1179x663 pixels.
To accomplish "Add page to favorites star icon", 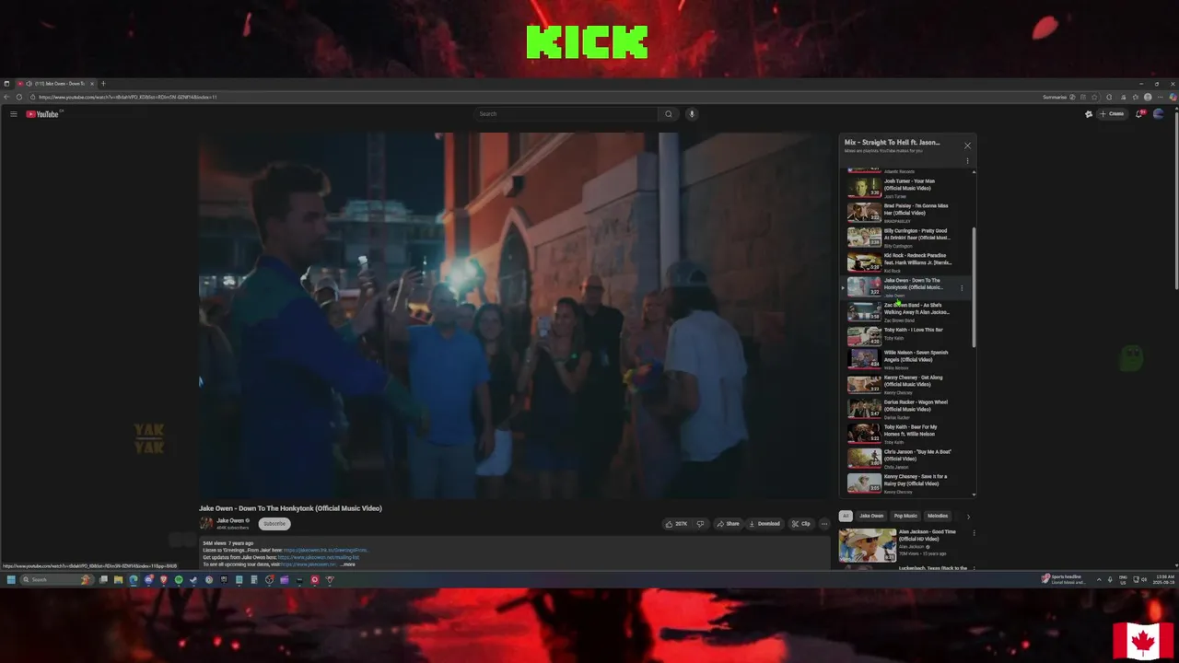I will pos(1094,97).
